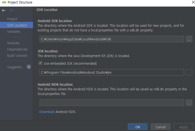Open the Variables section
The height and width of the screenshot is (131, 195).
pos(14,31)
